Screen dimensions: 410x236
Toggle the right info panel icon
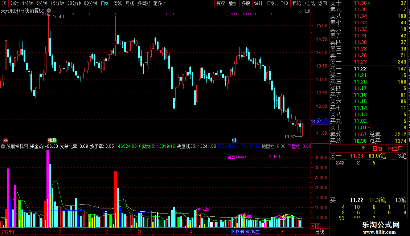point(307,11)
